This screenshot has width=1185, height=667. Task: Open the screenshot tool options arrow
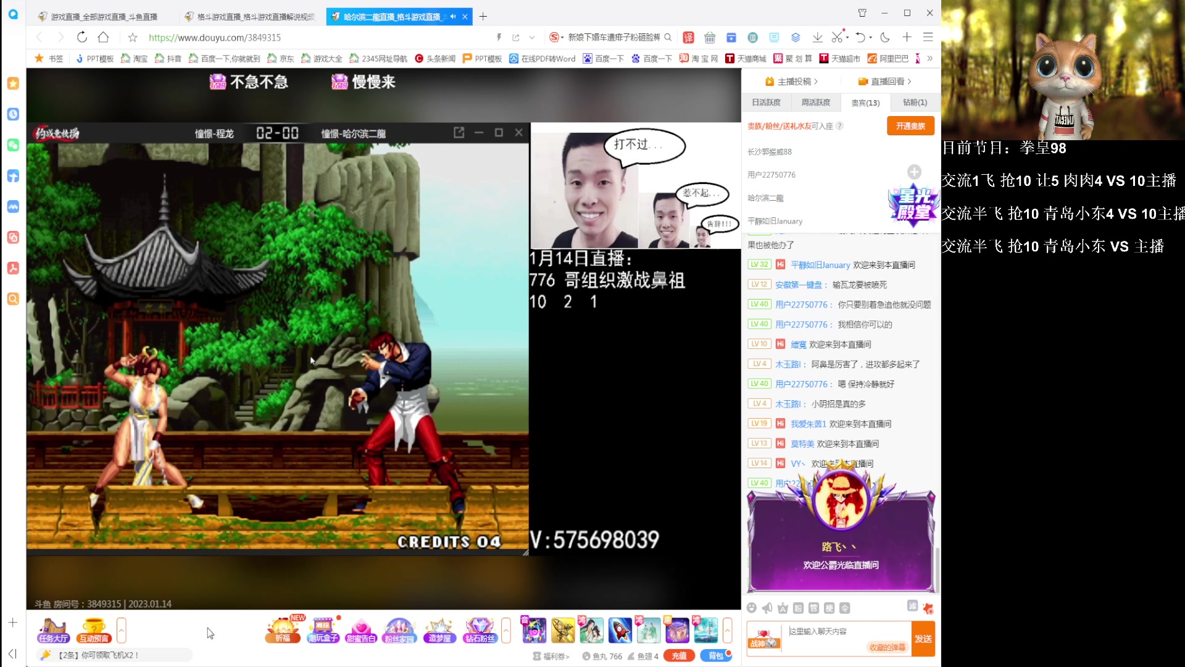847,38
